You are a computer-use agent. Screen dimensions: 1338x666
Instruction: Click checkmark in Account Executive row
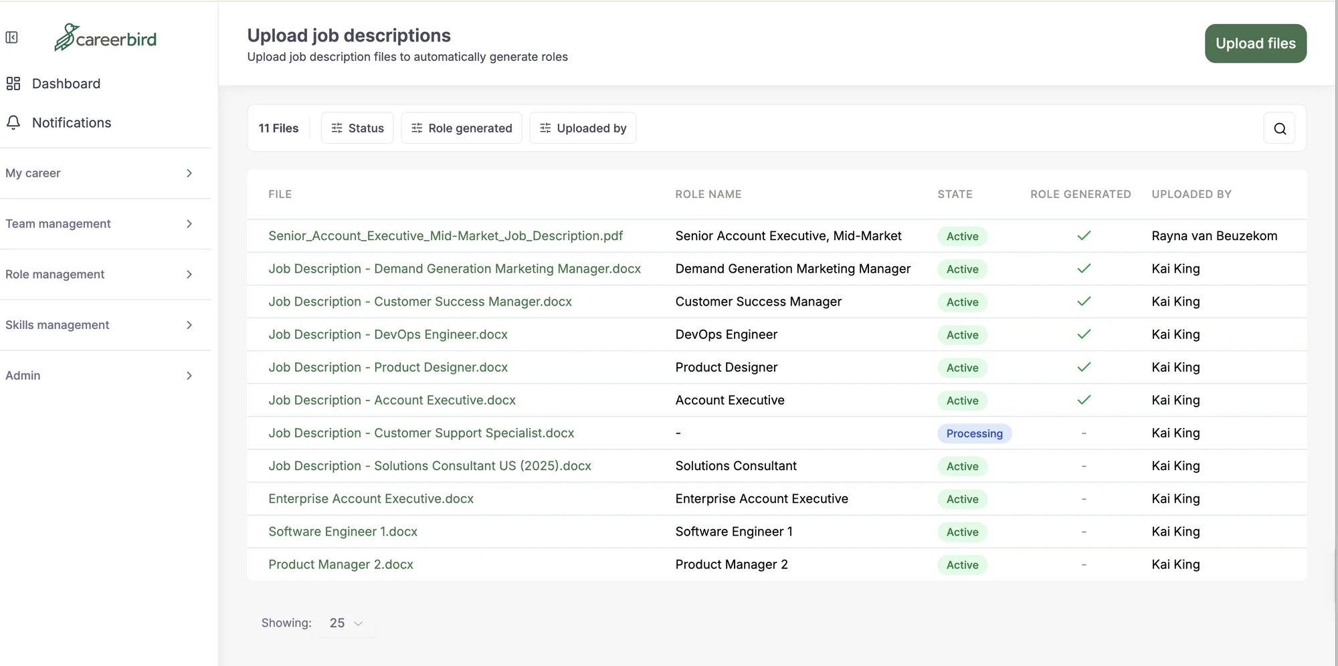click(x=1084, y=400)
